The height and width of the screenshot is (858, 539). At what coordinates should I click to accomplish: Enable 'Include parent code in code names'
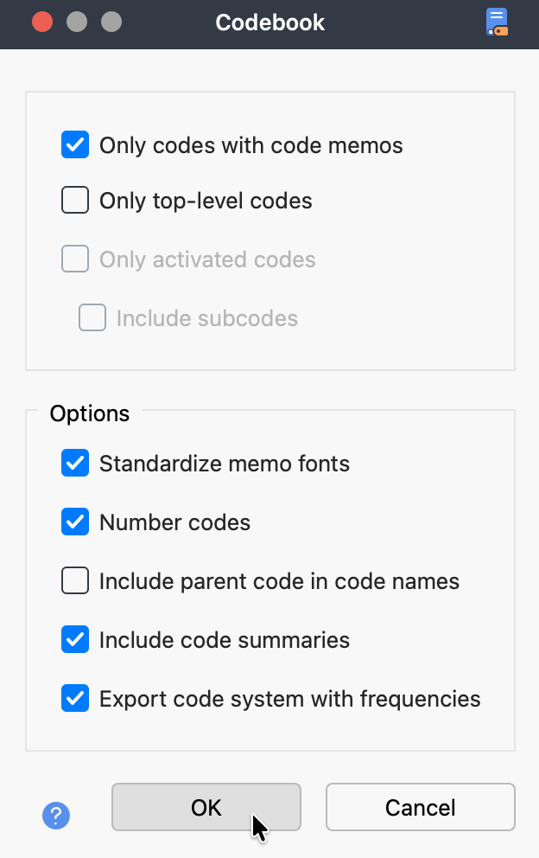(75, 580)
